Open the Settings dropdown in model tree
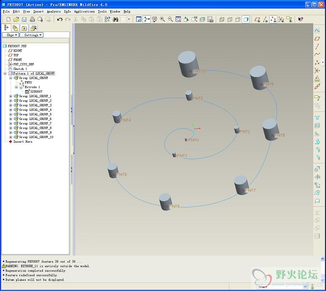 (32, 35)
